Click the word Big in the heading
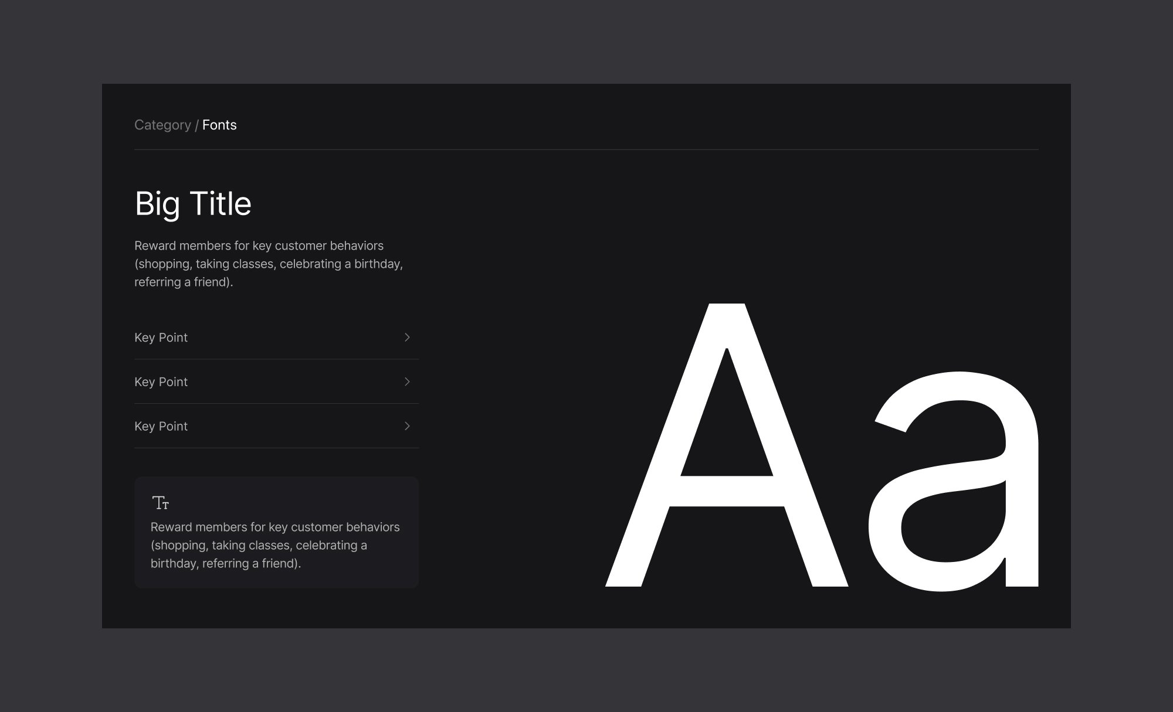1173x712 pixels. coord(157,205)
